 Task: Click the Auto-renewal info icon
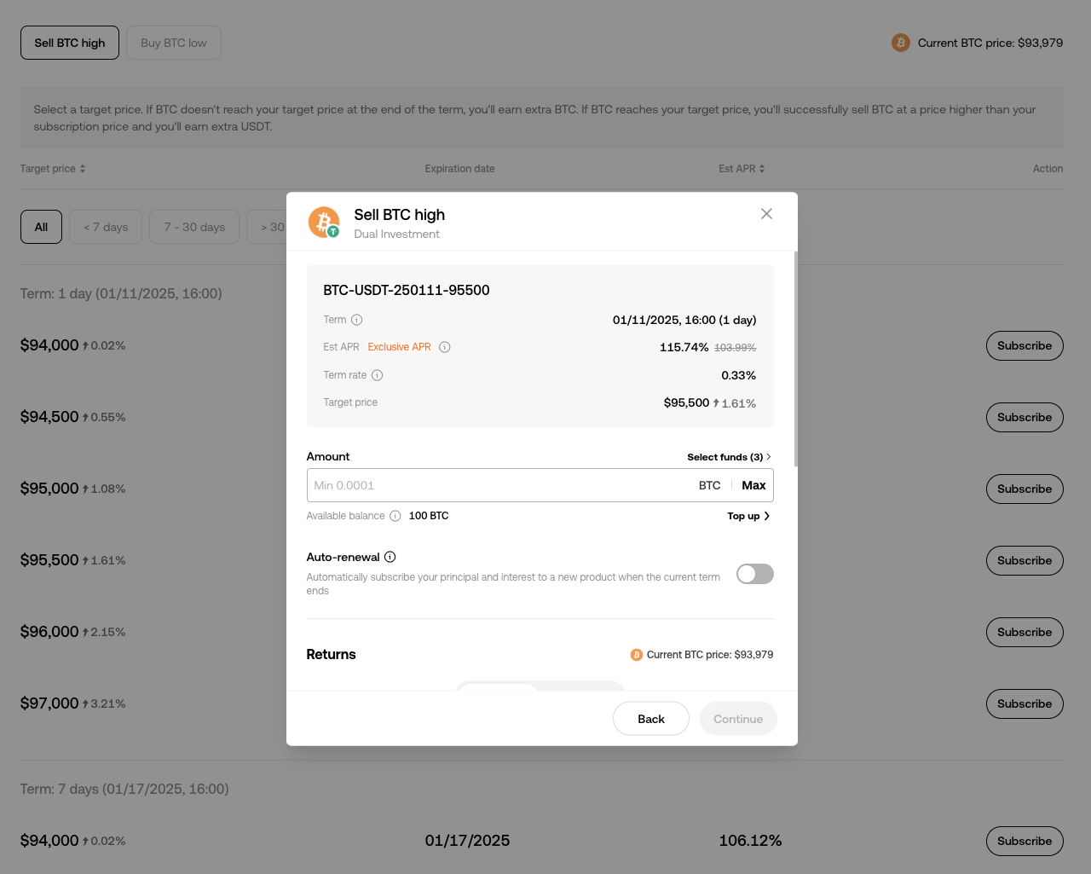pos(390,556)
